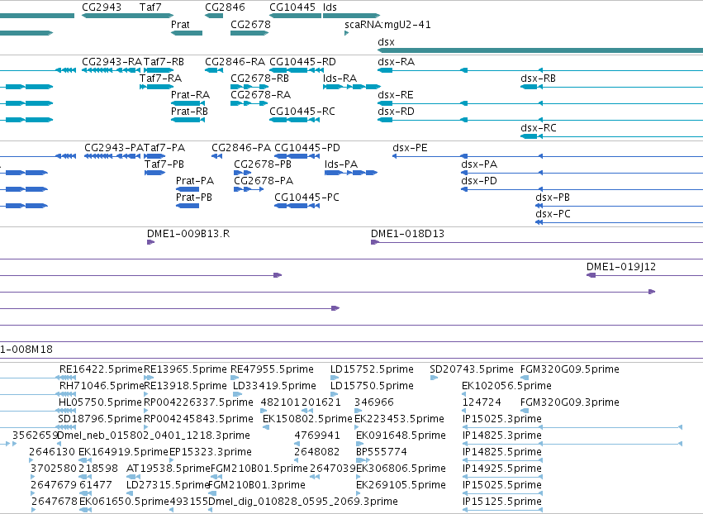Open the Ids-PA protein label

pyautogui.click(x=341, y=164)
